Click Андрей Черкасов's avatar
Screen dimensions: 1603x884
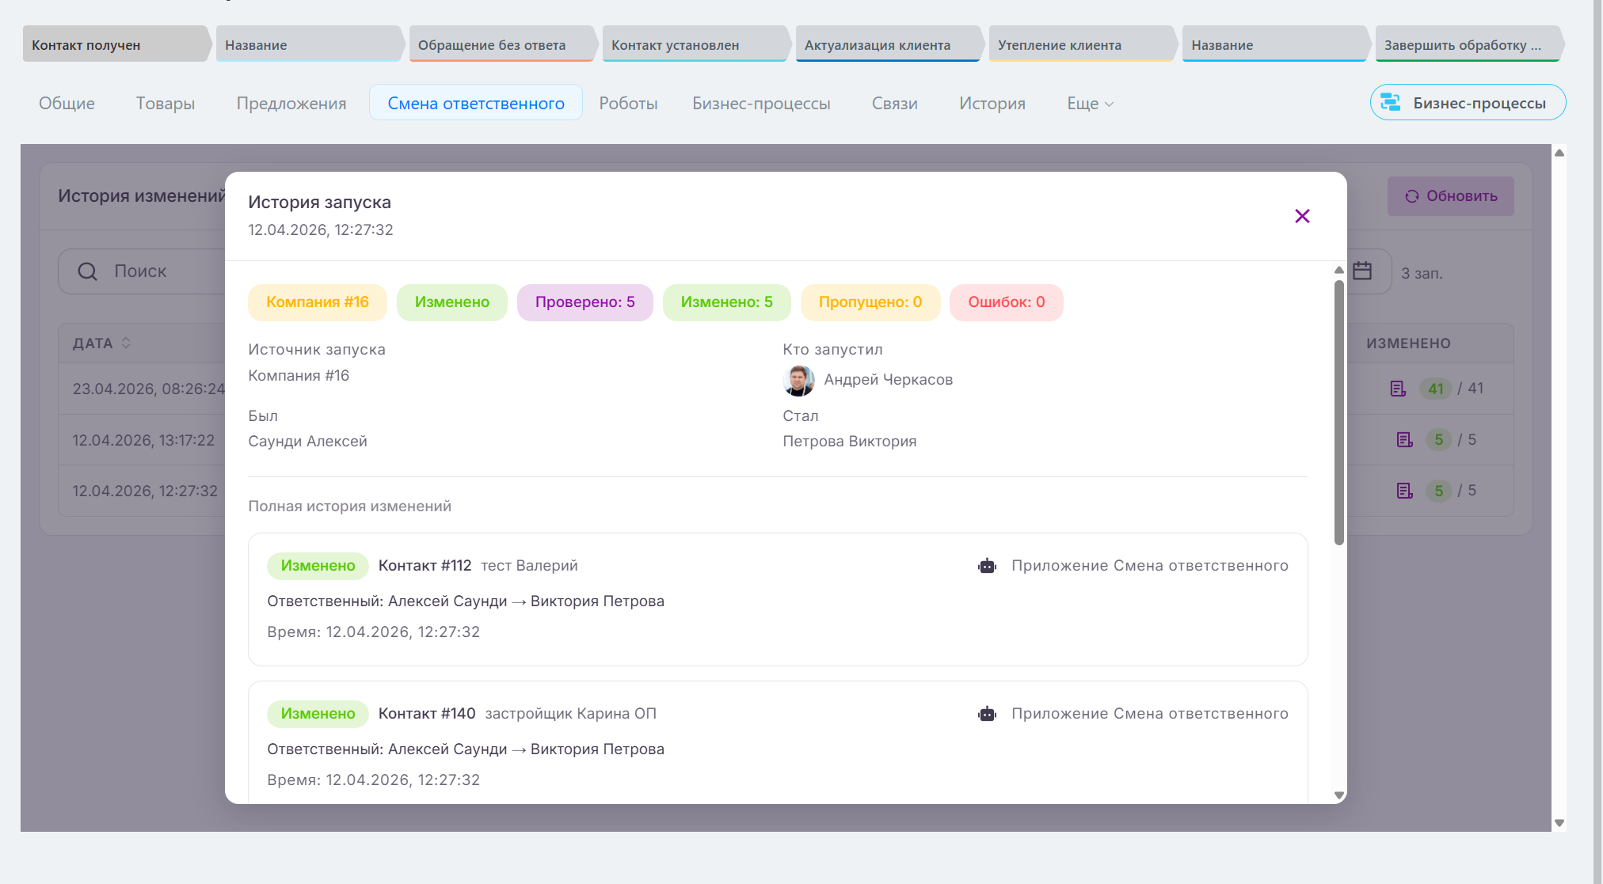click(798, 380)
